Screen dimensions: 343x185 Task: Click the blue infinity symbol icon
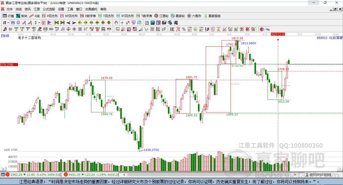pos(268,29)
